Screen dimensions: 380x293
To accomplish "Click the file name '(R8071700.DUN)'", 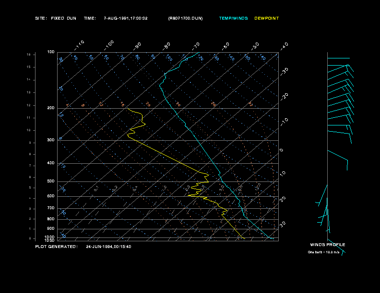I will (185, 18).
